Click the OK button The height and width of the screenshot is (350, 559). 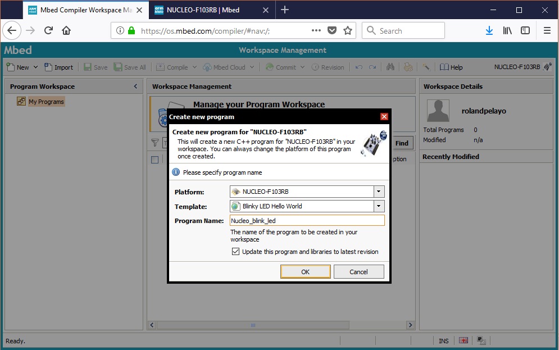click(x=306, y=271)
